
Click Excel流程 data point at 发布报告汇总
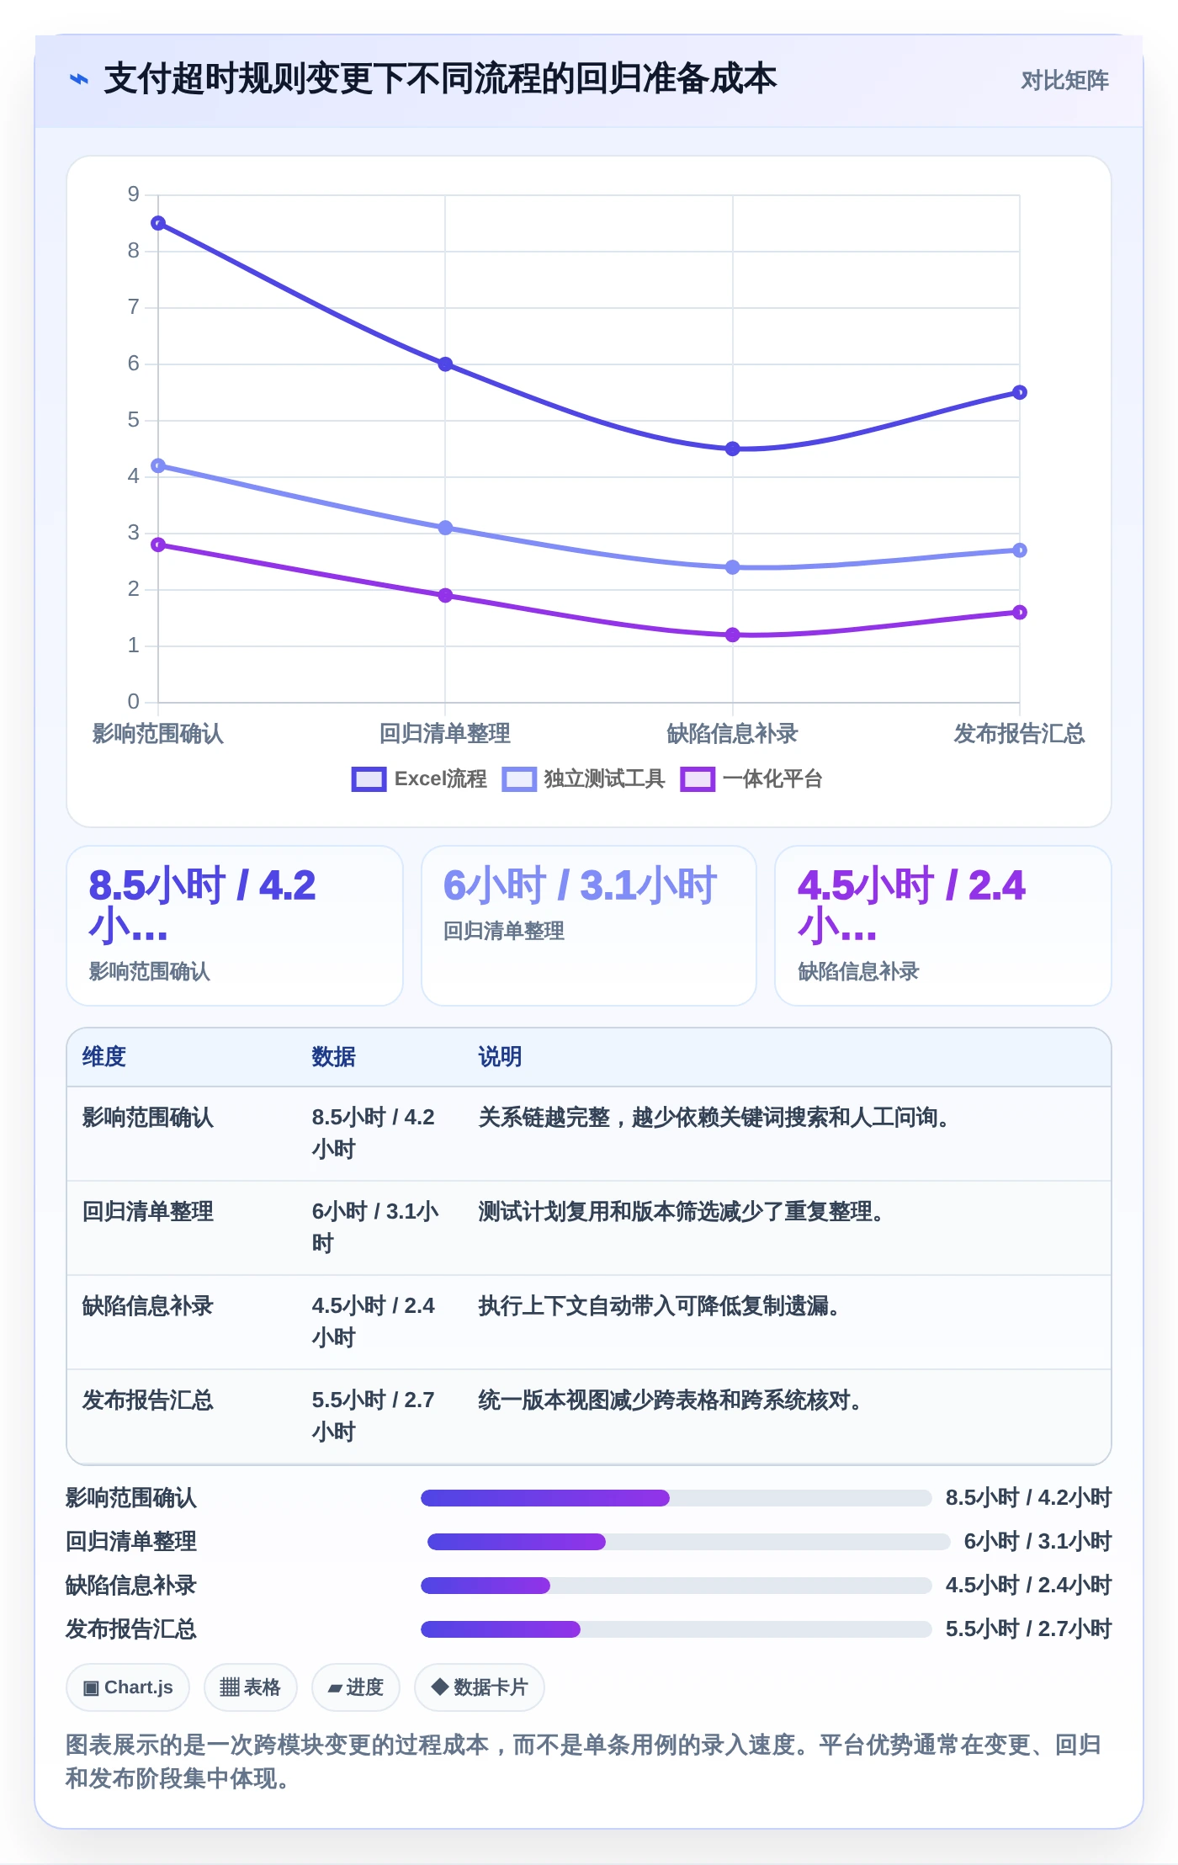click(1020, 392)
